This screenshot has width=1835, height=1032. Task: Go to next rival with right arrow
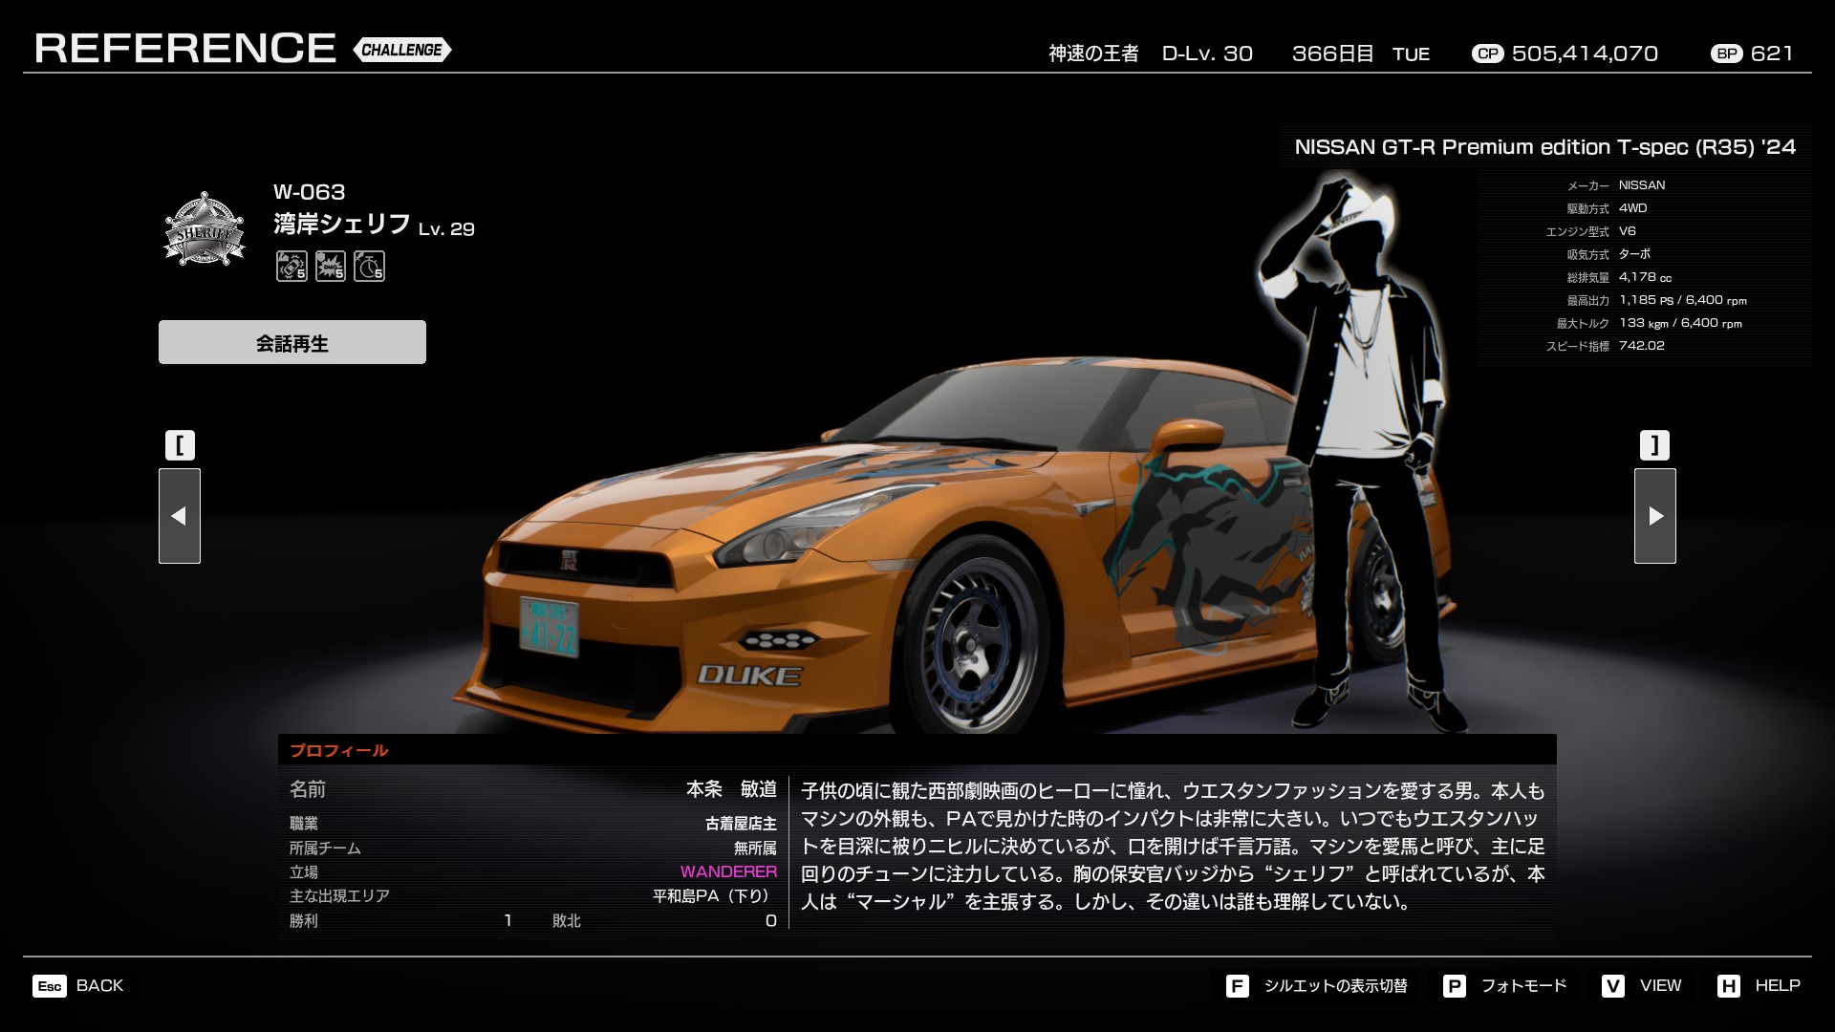coord(1654,516)
